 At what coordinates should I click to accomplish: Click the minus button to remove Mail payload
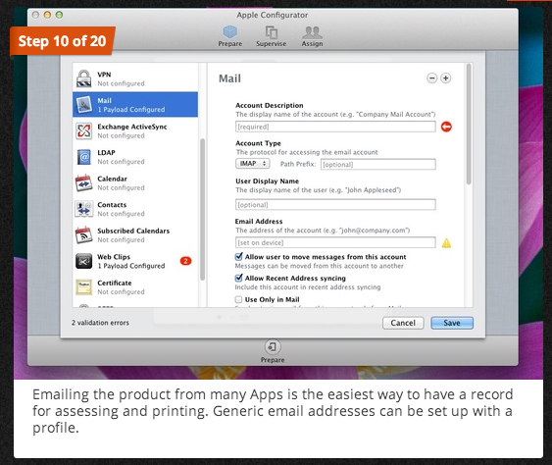[432, 77]
